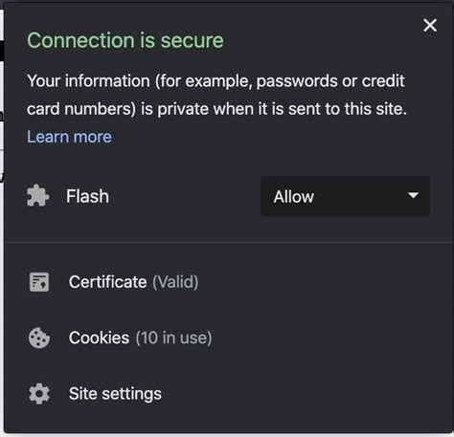
Task: Open Site settings entry
Action: pyautogui.click(x=227, y=394)
